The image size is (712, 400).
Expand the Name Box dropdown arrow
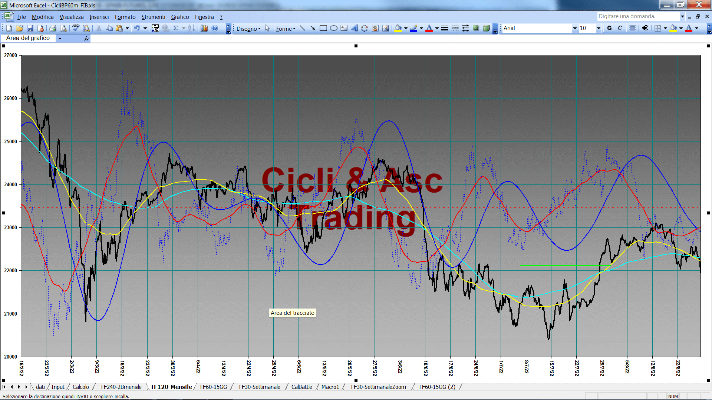[60, 38]
